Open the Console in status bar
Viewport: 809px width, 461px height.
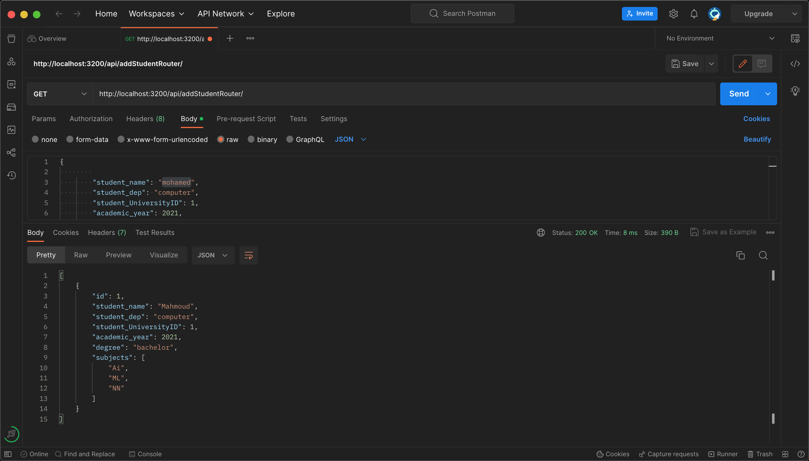coord(145,454)
